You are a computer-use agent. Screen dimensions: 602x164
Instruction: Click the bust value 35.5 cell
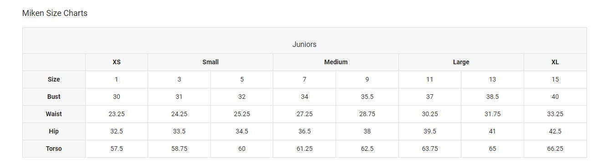367,97
